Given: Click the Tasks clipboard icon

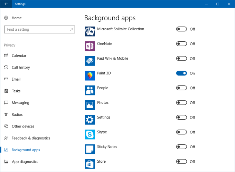Looking at the screenshot, I should [x=6, y=91].
